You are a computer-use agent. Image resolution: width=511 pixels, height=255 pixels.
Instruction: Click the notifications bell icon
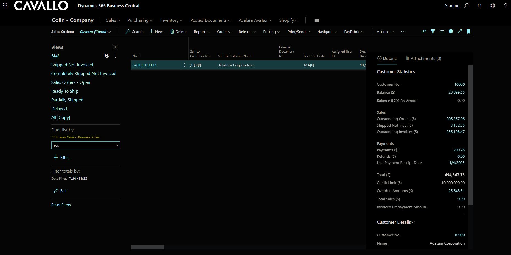tap(479, 5)
